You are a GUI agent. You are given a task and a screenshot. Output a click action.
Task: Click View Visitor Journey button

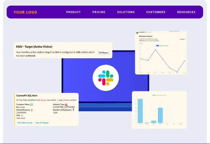[25, 123]
